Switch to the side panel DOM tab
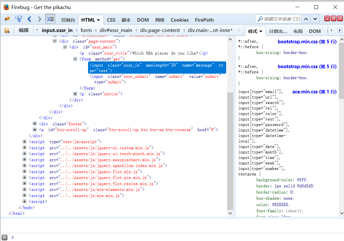Viewport: 344px width, 241px height. pyautogui.click(x=315, y=31)
